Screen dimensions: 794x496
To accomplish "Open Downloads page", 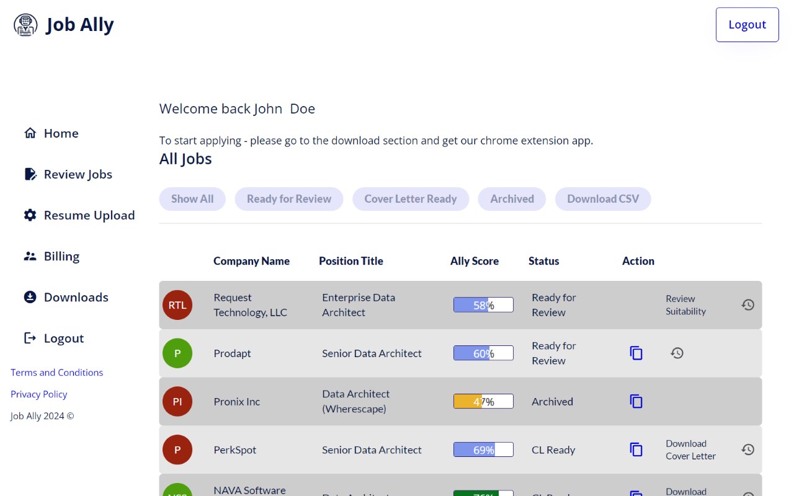I will click(76, 297).
